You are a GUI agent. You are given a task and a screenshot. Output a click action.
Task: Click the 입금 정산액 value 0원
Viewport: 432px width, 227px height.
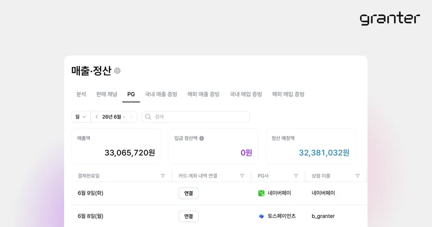tap(246, 152)
